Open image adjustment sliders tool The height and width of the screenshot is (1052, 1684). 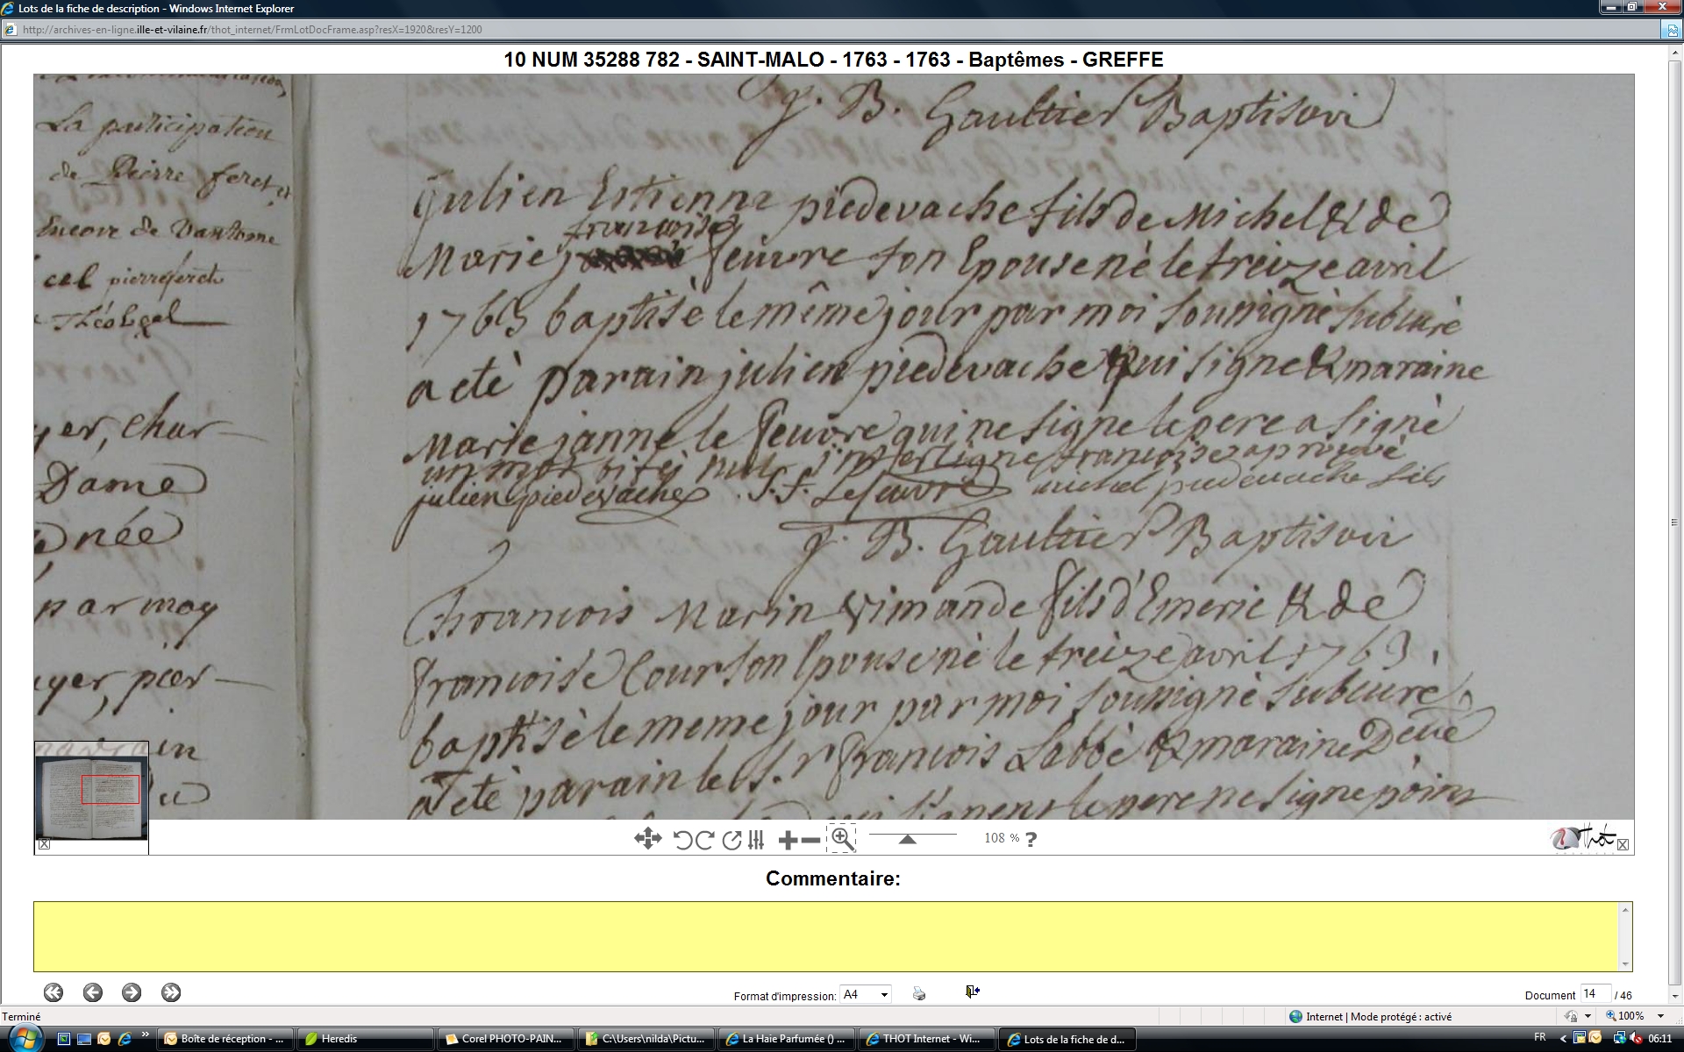coord(756,840)
